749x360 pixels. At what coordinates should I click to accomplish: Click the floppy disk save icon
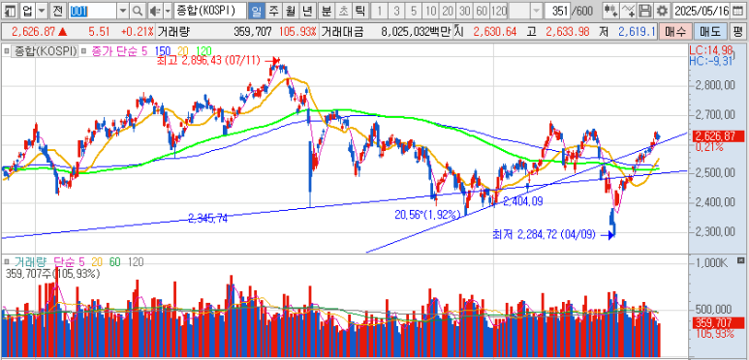[x=645, y=11]
